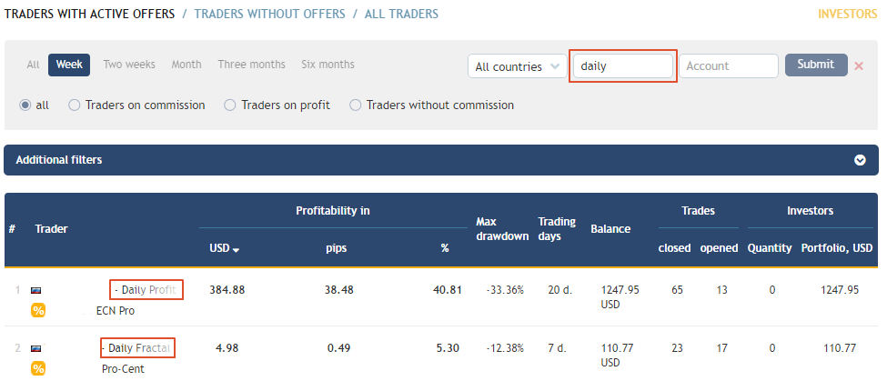Click the orange percent badge under Daily Fractal
The image size is (887, 391).
[x=38, y=368]
